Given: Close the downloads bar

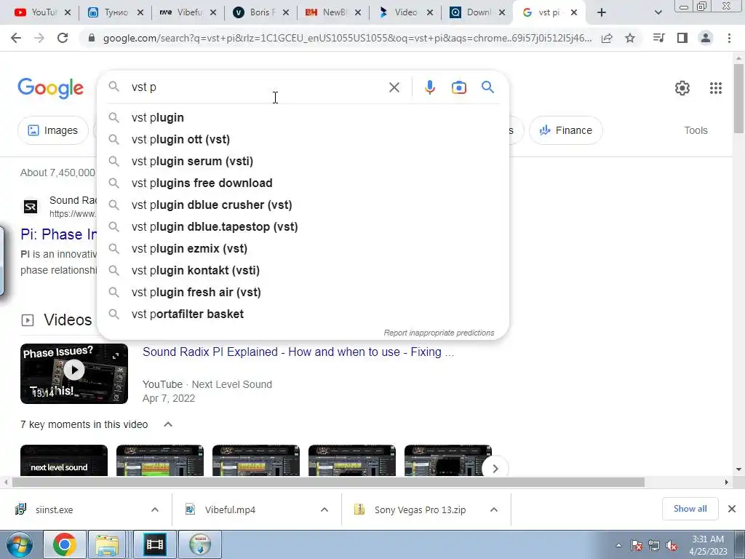Looking at the screenshot, I should (732, 509).
